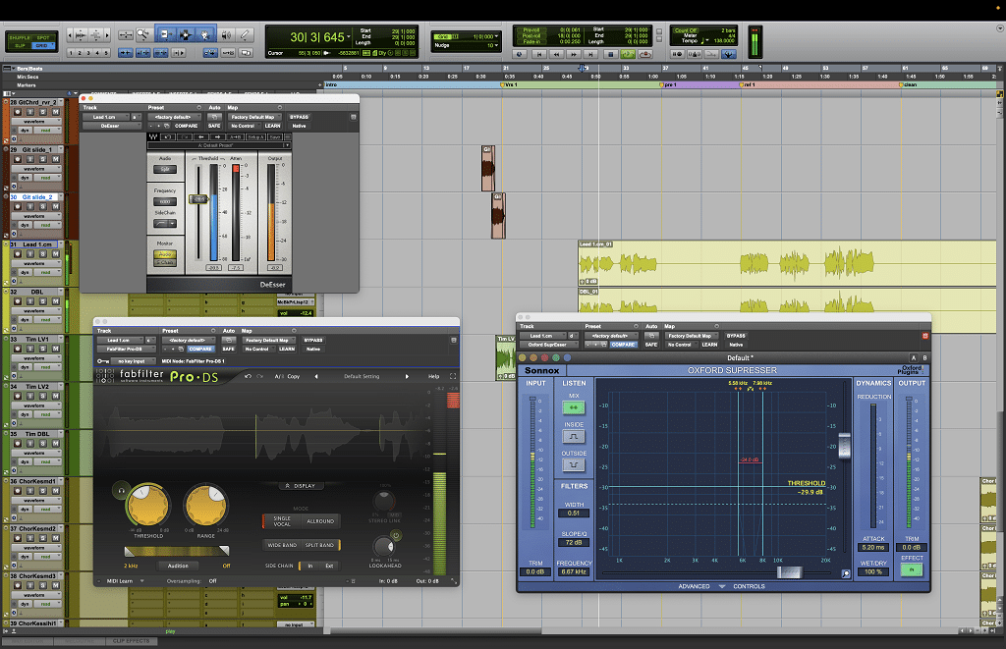The width and height of the screenshot is (1006, 649).
Task: Toggle Pro-DS fullscreen icon
Action: click(452, 376)
